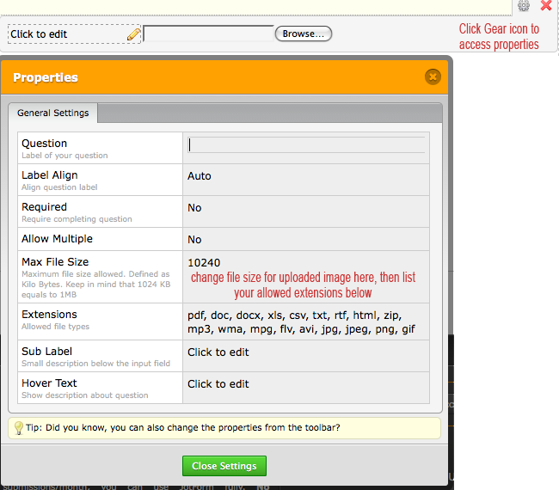Change the Label Align value Auto

(200, 176)
